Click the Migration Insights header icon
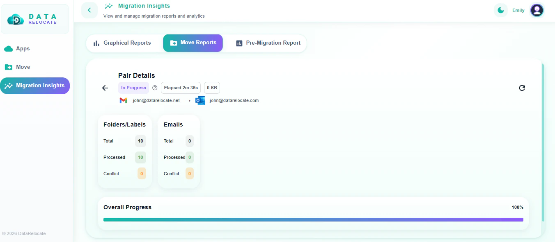 [x=109, y=6]
